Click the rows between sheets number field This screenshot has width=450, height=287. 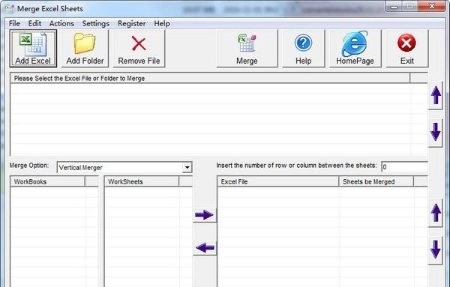404,167
